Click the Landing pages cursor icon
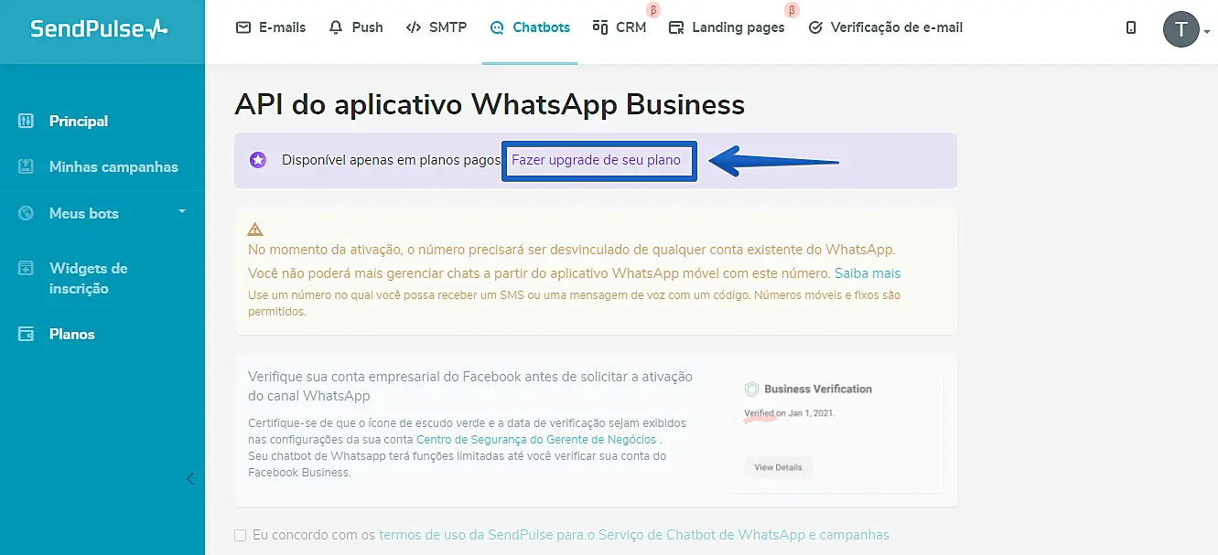Viewport: 1218px width, 555px height. point(677,28)
